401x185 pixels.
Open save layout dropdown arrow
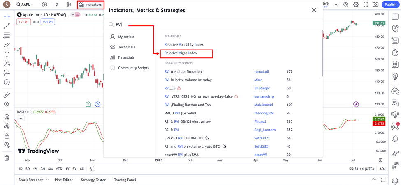coord(336,5)
